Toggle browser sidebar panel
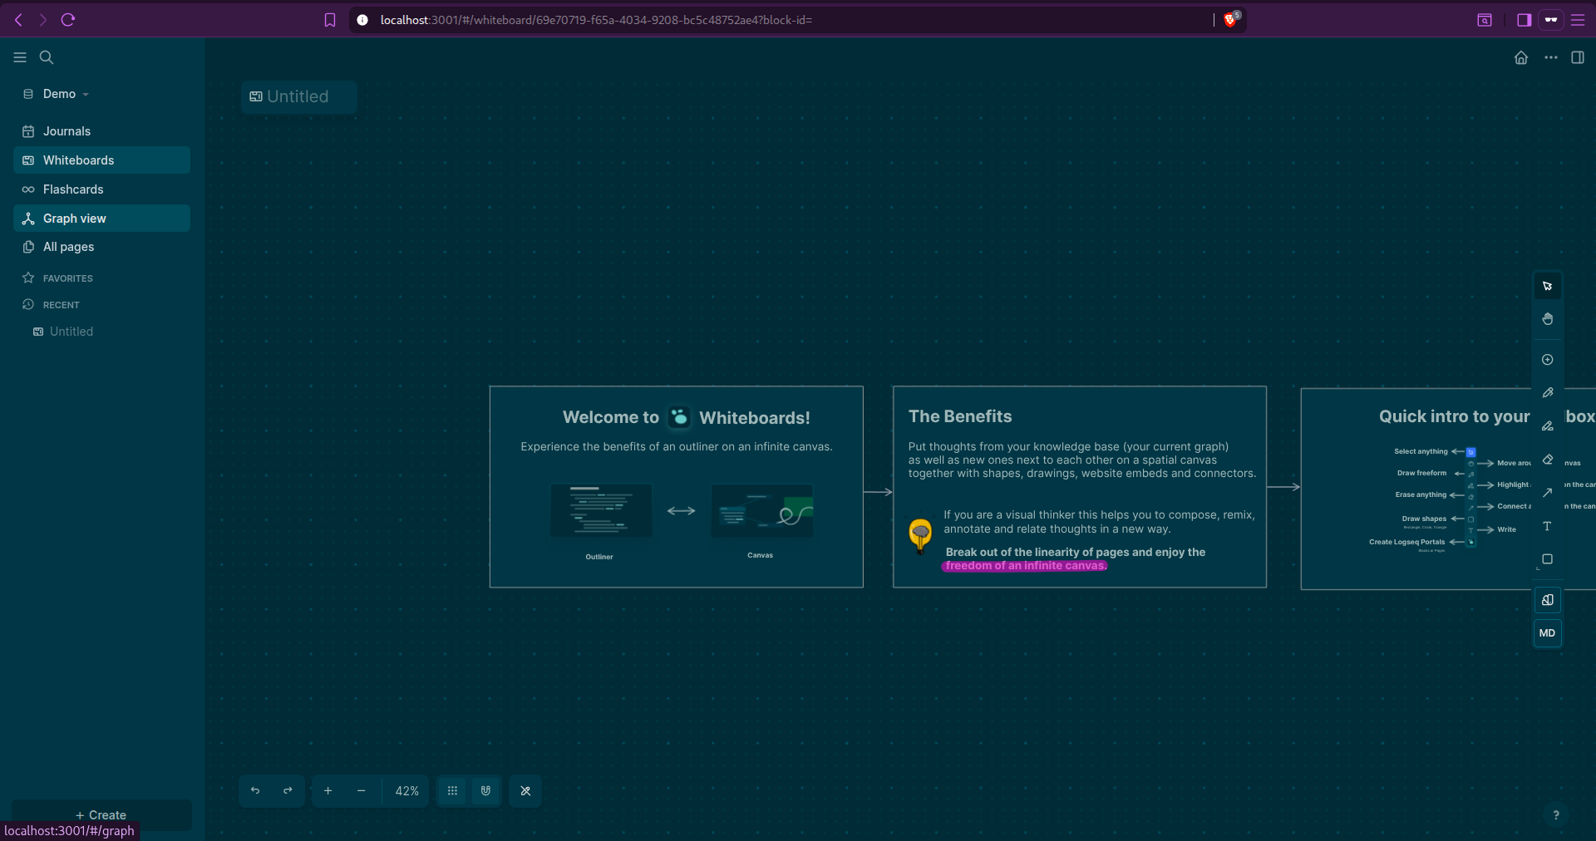The width and height of the screenshot is (1596, 841). 1525,20
